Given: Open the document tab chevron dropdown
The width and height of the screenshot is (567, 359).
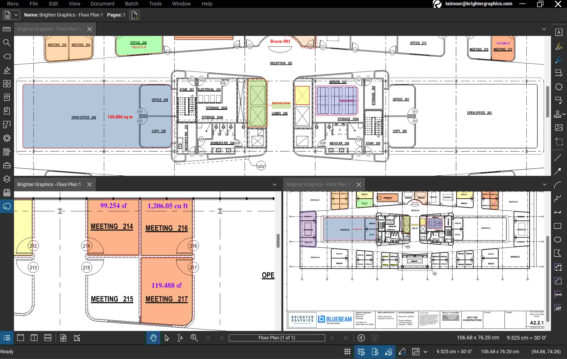Looking at the screenshot, I should (544, 29).
